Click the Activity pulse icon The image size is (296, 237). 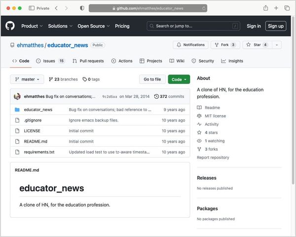[199, 124]
